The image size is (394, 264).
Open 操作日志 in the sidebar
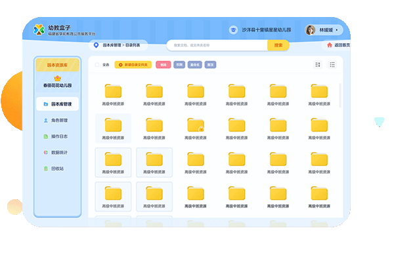[58, 136]
